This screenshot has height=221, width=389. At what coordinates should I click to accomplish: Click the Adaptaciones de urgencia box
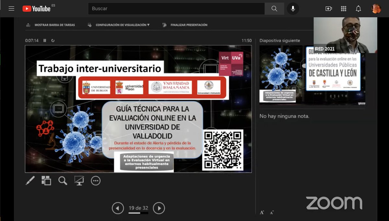click(x=144, y=162)
